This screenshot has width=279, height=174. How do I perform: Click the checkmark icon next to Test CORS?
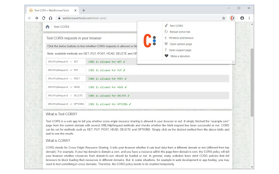[166, 25]
